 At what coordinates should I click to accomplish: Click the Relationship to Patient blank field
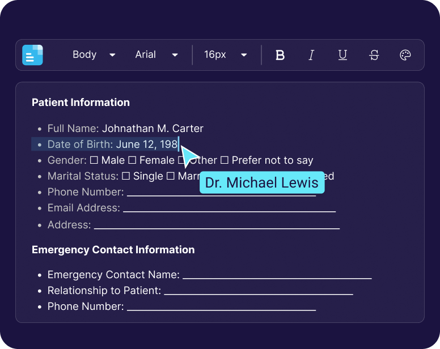[258, 292]
